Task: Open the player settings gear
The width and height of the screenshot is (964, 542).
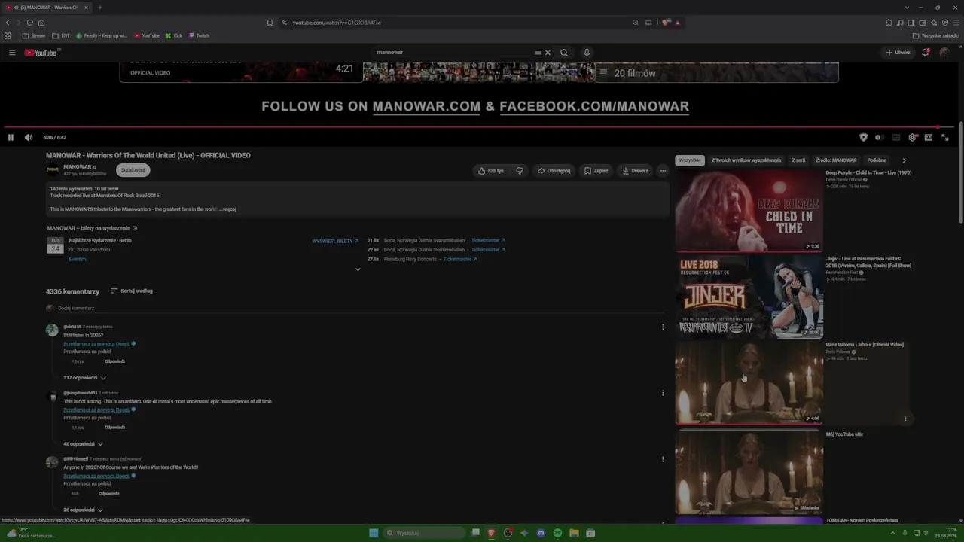Action: point(913,137)
